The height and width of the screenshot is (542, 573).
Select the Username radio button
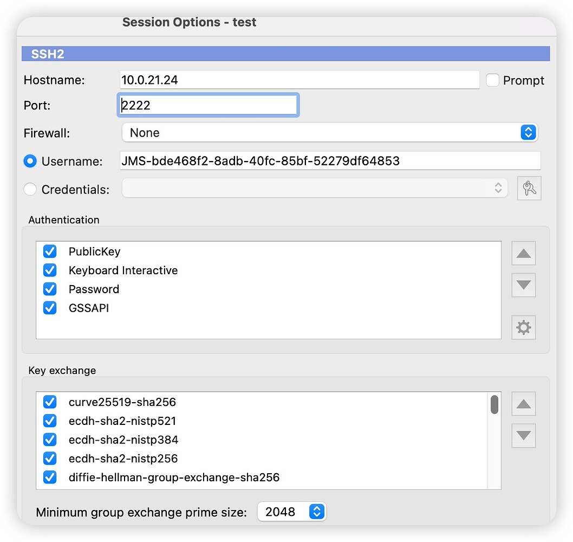[30, 160]
